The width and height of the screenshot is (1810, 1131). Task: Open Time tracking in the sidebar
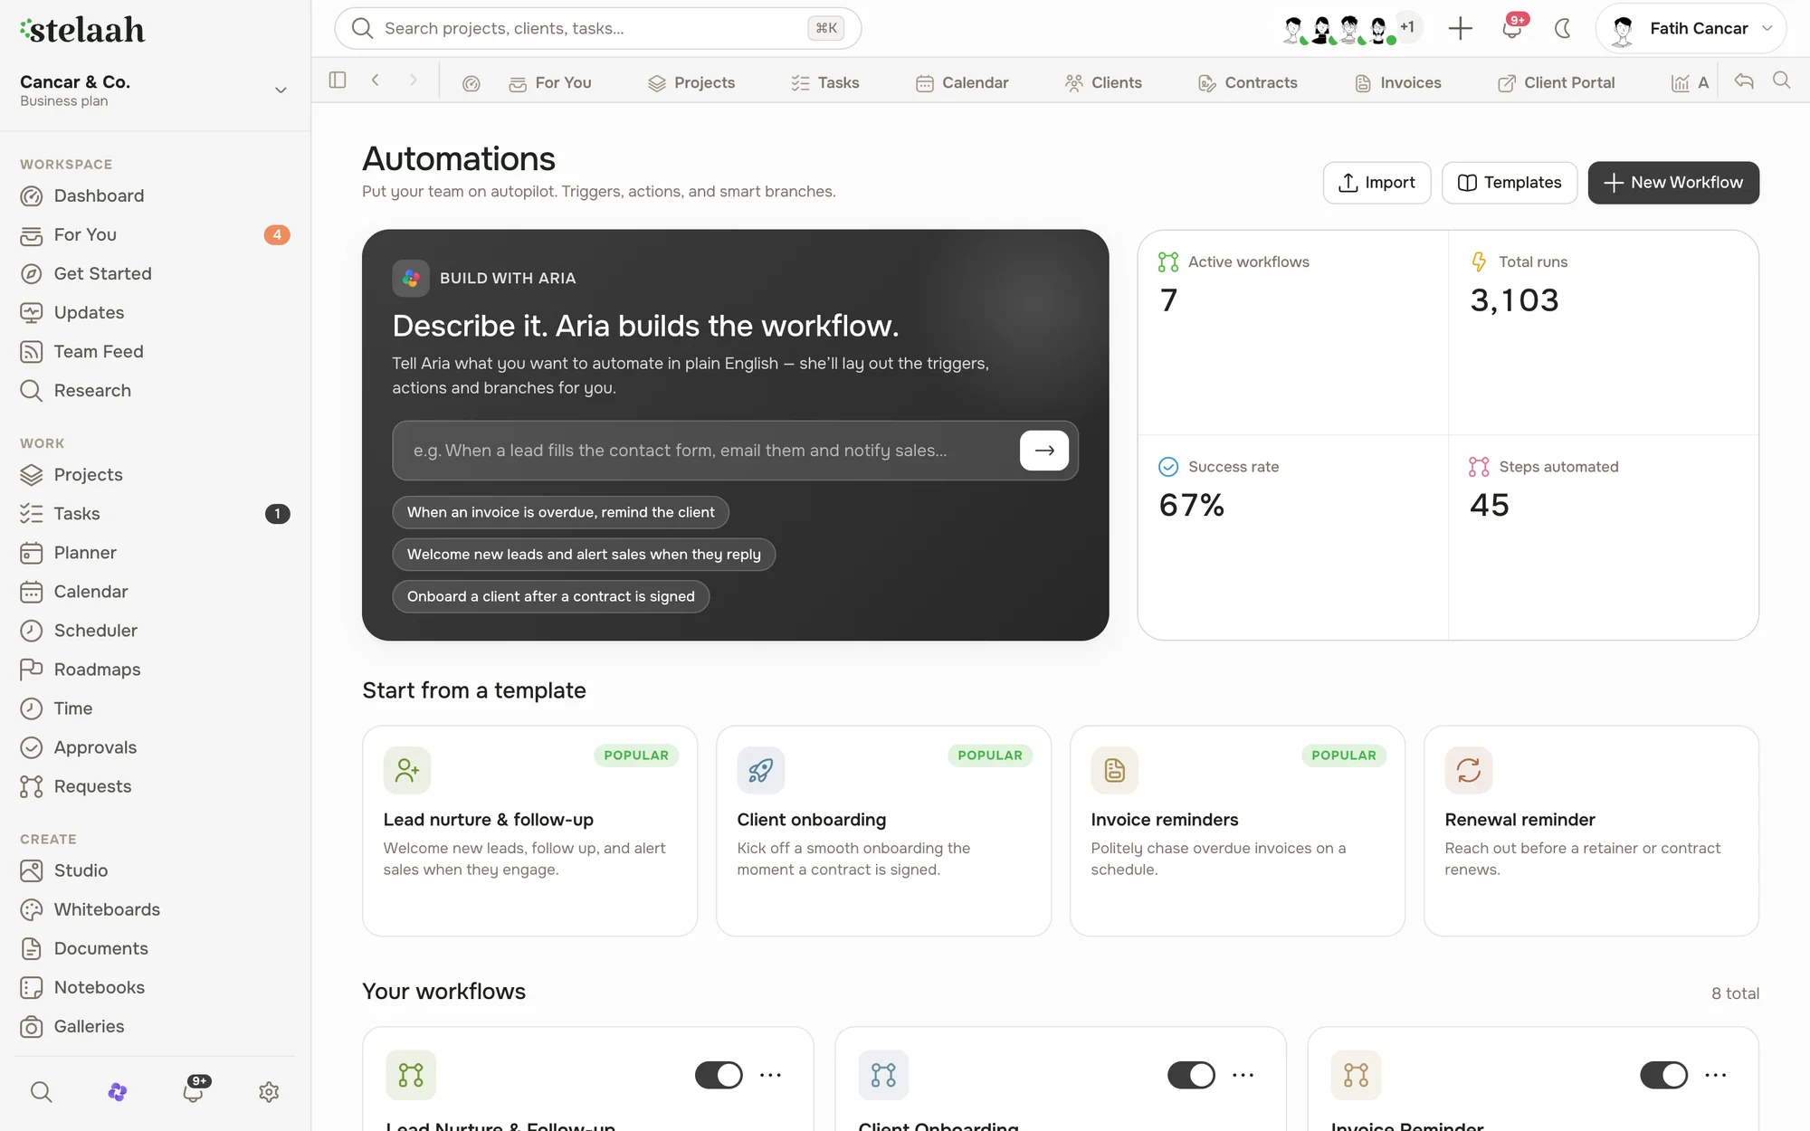pos(155,708)
